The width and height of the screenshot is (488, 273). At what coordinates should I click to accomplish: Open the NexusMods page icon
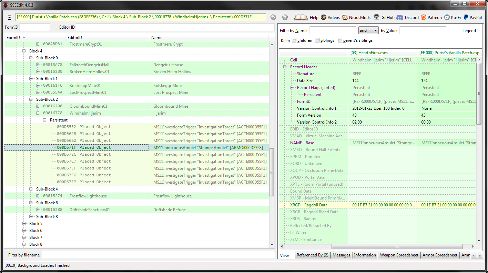pos(345,17)
